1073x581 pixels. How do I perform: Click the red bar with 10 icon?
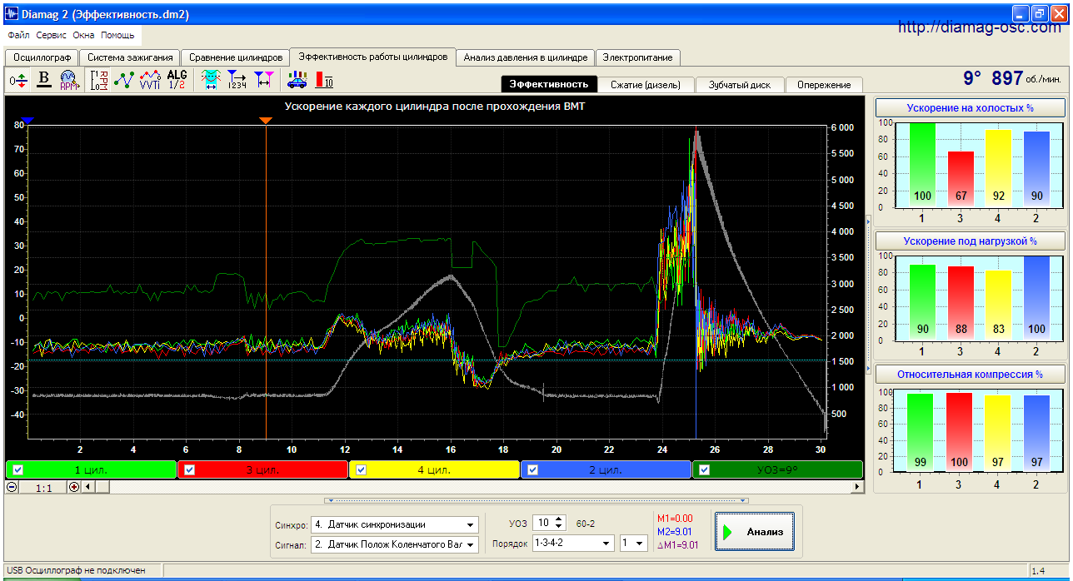324,80
